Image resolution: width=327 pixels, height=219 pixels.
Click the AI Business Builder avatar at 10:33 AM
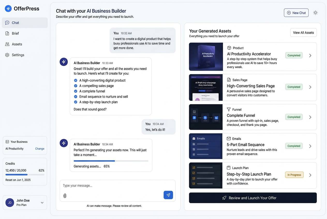point(64,62)
